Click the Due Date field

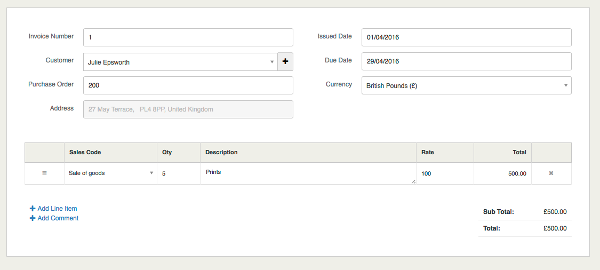[x=466, y=61]
